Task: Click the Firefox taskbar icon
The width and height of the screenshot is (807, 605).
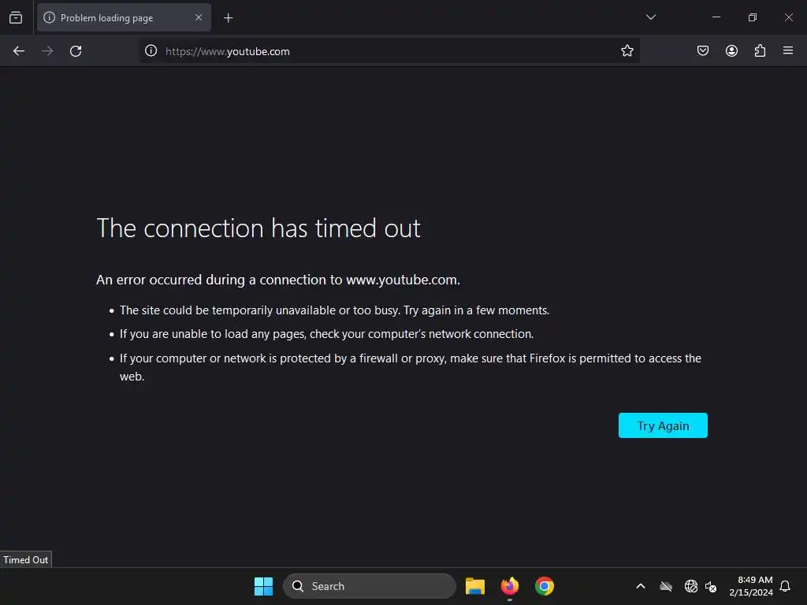Action: (x=510, y=586)
